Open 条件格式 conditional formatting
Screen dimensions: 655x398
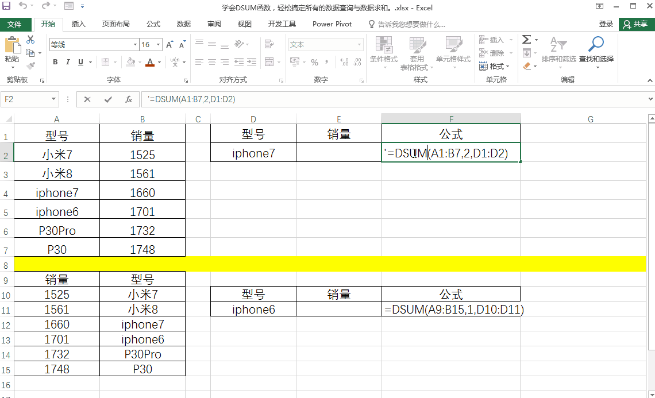(383, 52)
